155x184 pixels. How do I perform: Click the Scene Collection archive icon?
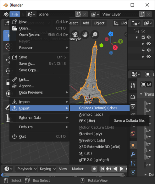pos(137,31)
